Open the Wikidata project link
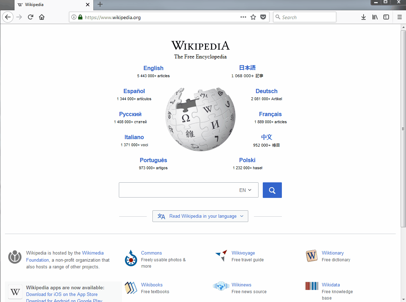 [x=331, y=285]
